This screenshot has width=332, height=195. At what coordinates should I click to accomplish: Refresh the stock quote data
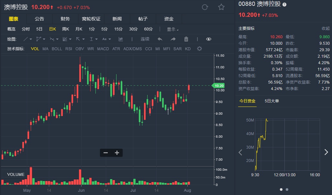pos(205,7)
